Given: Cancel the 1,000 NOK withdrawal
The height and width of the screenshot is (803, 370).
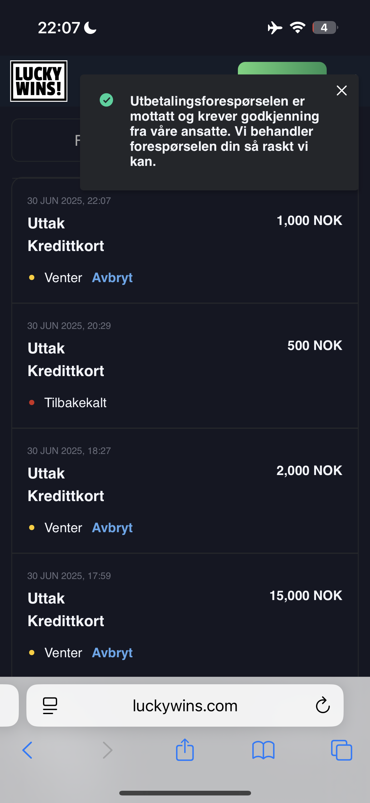Looking at the screenshot, I should pyautogui.click(x=112, y=278).
